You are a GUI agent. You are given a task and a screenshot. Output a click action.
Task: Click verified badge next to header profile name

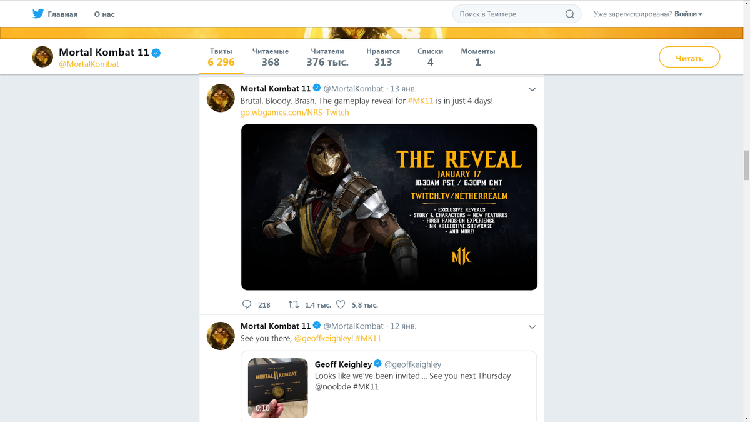(156, 53)
